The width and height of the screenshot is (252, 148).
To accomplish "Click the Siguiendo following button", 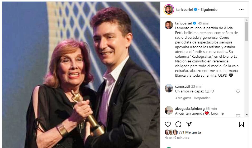I will coord(209,9).
